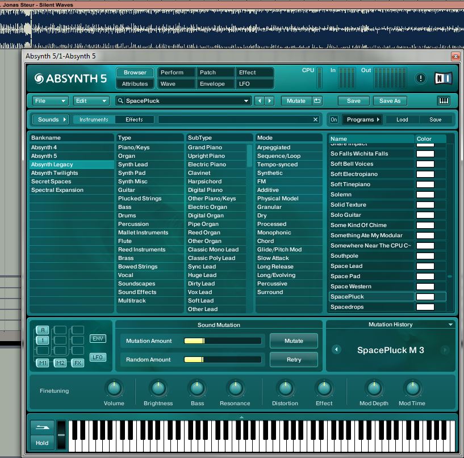This screenshot has width=464, height=458.
Task: Click the mutate retry icon beside Mutate
Action: 317,101
